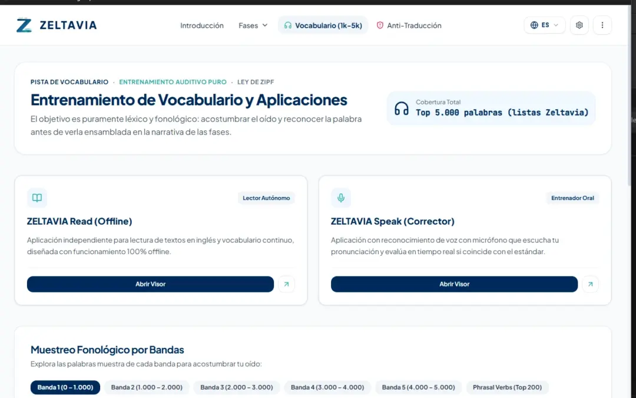Viewport: 636px width, 398px height.
Task: Select Banda 2 (1.000 – 2.000)
Action: [147, 387]
